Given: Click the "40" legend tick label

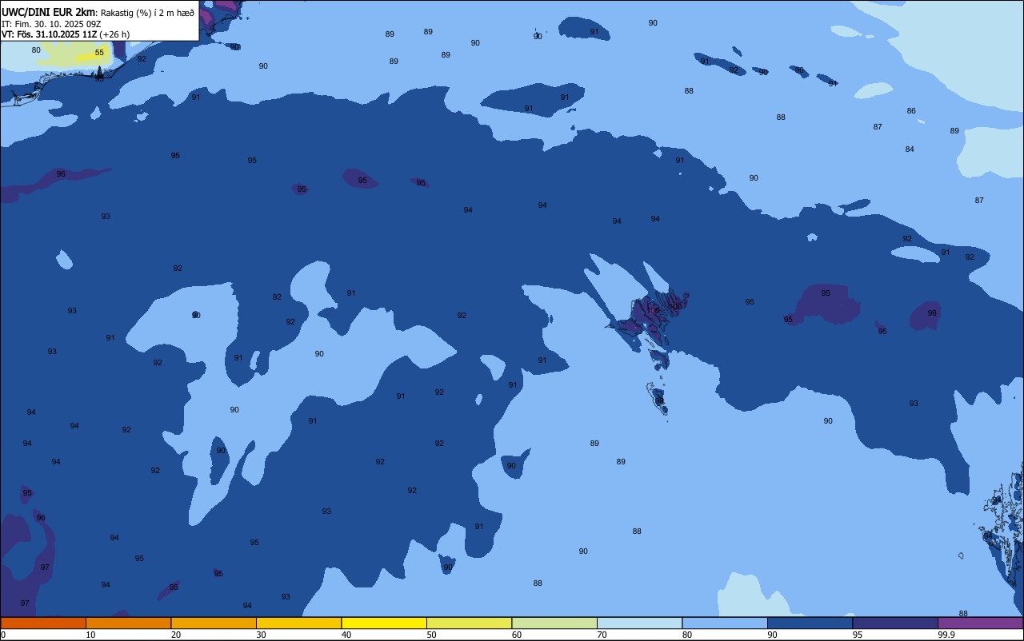Looking at the screenshot, I should pyautogui.click(x=346, y=635).
